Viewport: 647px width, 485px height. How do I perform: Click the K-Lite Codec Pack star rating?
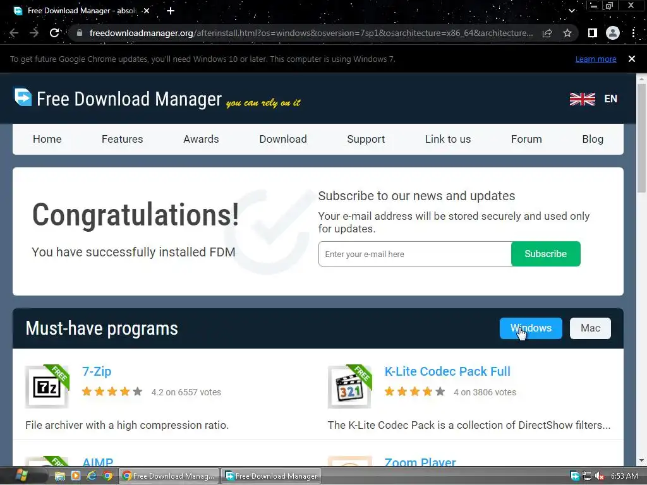[x=414, y=392]
